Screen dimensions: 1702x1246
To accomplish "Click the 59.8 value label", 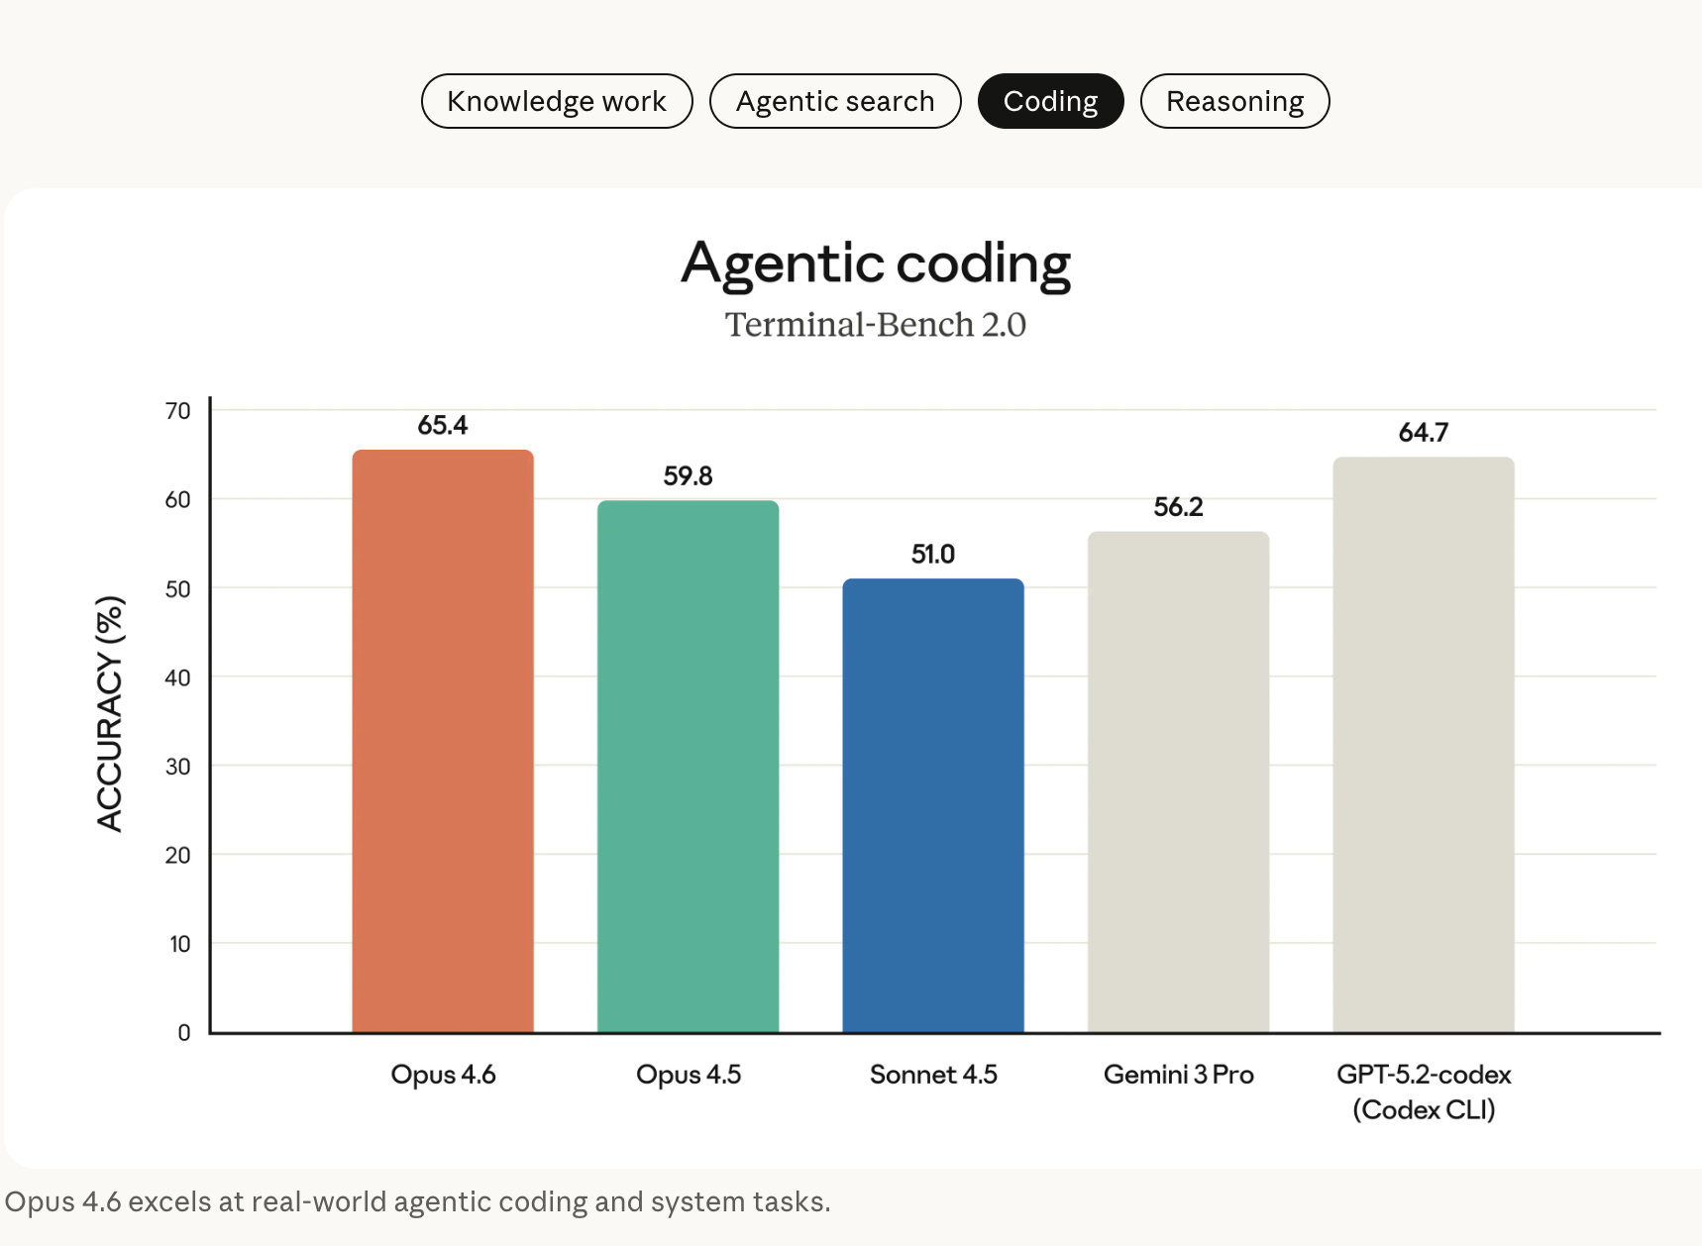I will point(688,476).
